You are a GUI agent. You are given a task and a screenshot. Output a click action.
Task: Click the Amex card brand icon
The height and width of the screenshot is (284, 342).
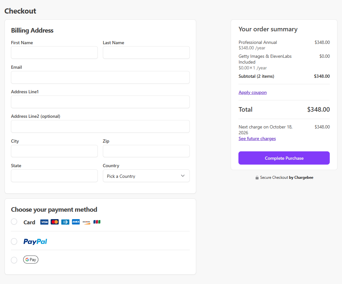click(x=75, y=222)
